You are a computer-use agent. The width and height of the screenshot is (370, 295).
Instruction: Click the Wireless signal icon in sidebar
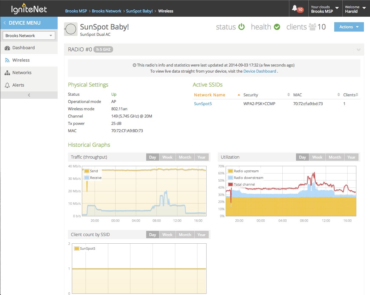pyautogui.click(x=7, y=60)
